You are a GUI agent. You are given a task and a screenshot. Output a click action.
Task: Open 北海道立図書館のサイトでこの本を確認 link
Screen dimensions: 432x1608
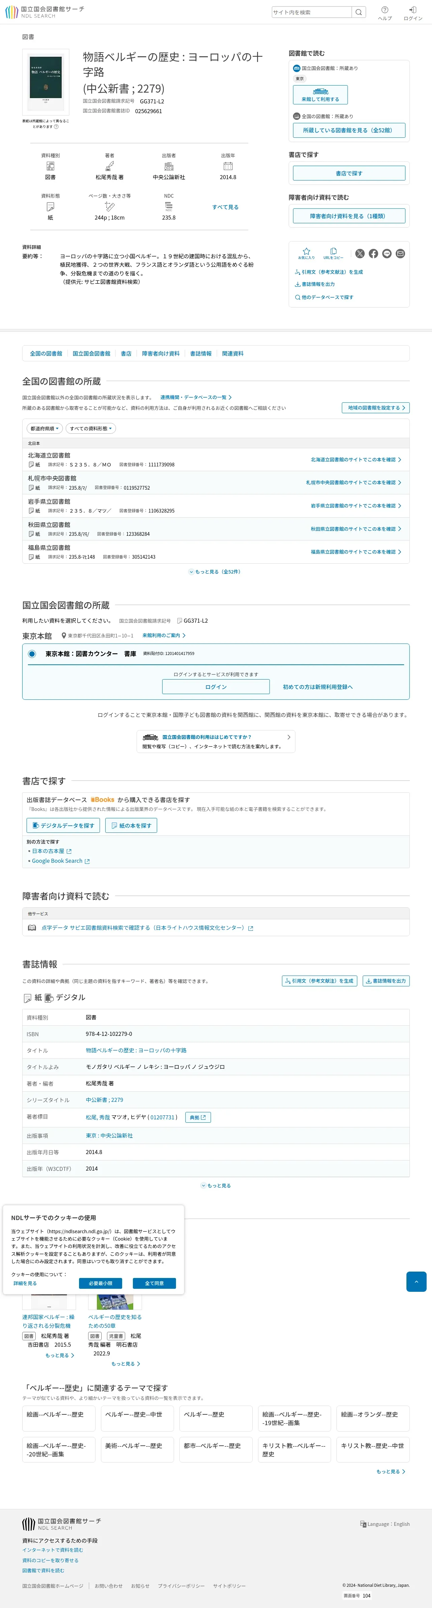[x=356, y=459]
